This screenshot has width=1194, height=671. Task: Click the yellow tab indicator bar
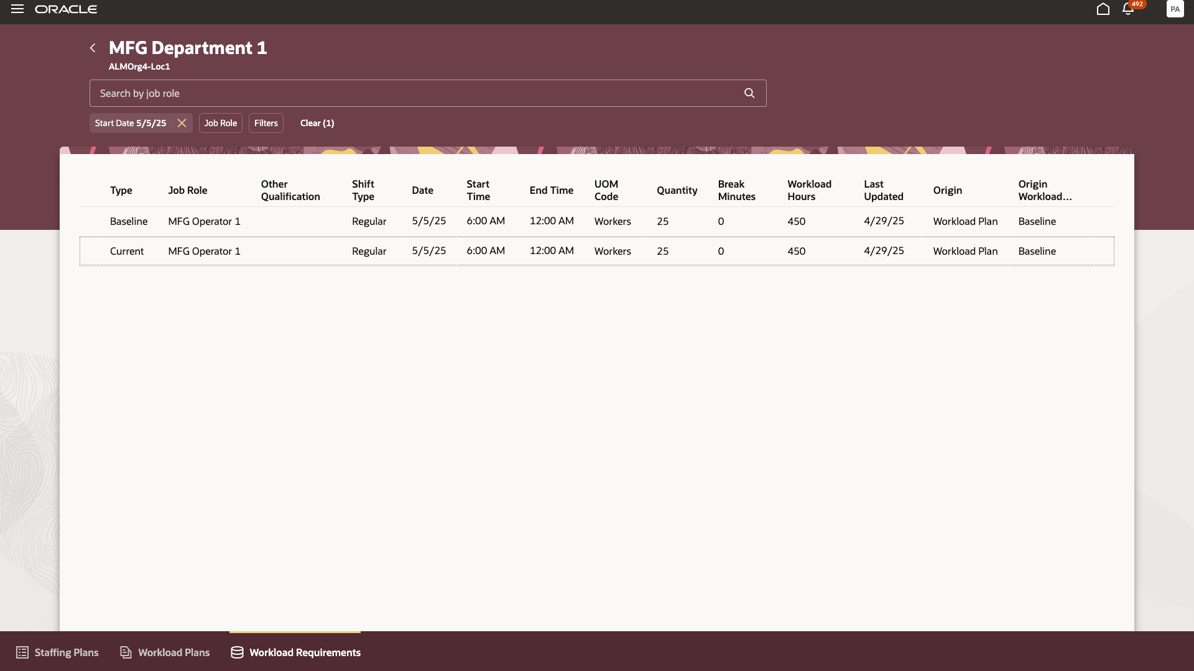tap(295, 632)
